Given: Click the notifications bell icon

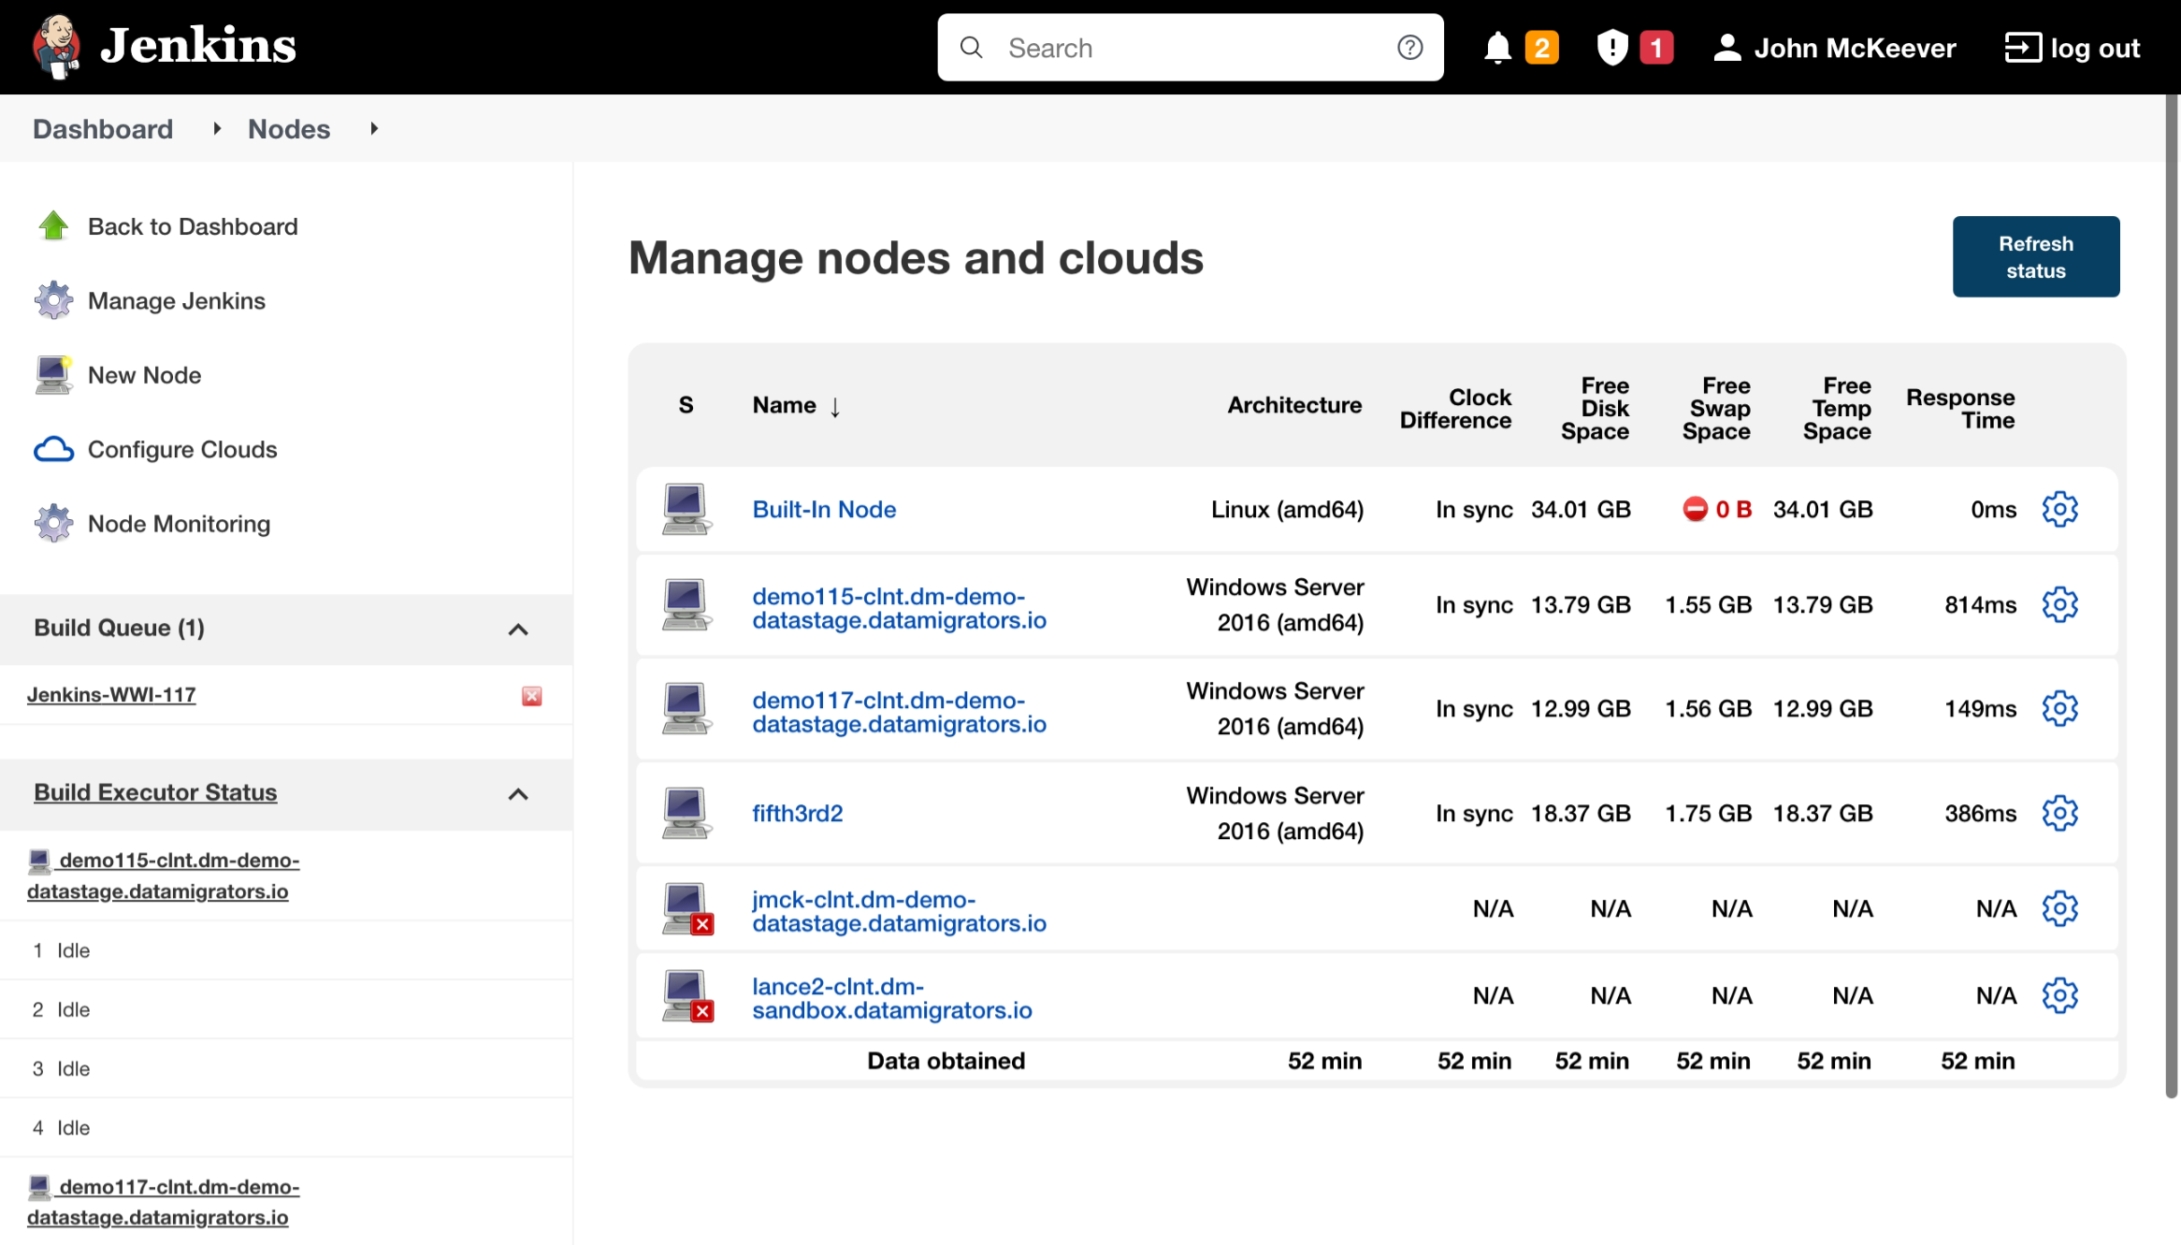Looking at the screenshot, I should coord(1497,48).
